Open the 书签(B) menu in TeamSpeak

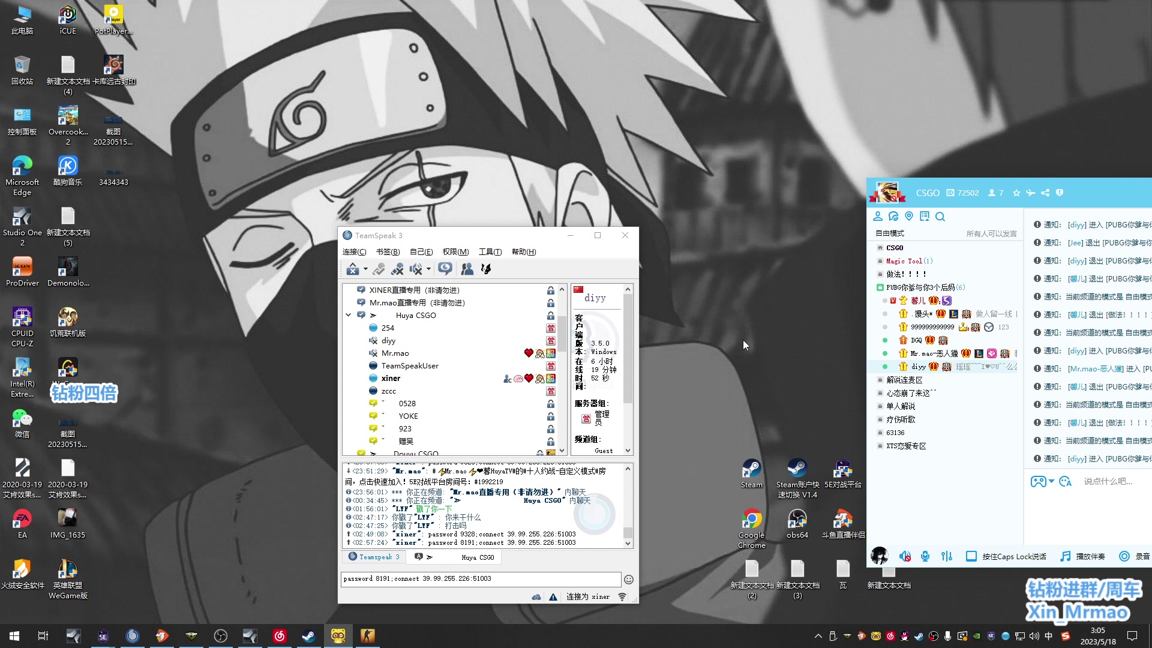click(388, 252)
